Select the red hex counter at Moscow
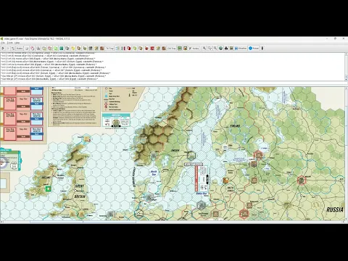The image size is (348, 261). pos(302,180)
